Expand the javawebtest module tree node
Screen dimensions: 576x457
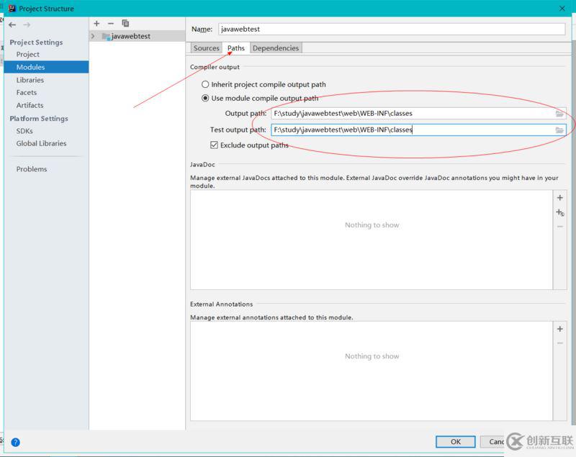point(93,36)
